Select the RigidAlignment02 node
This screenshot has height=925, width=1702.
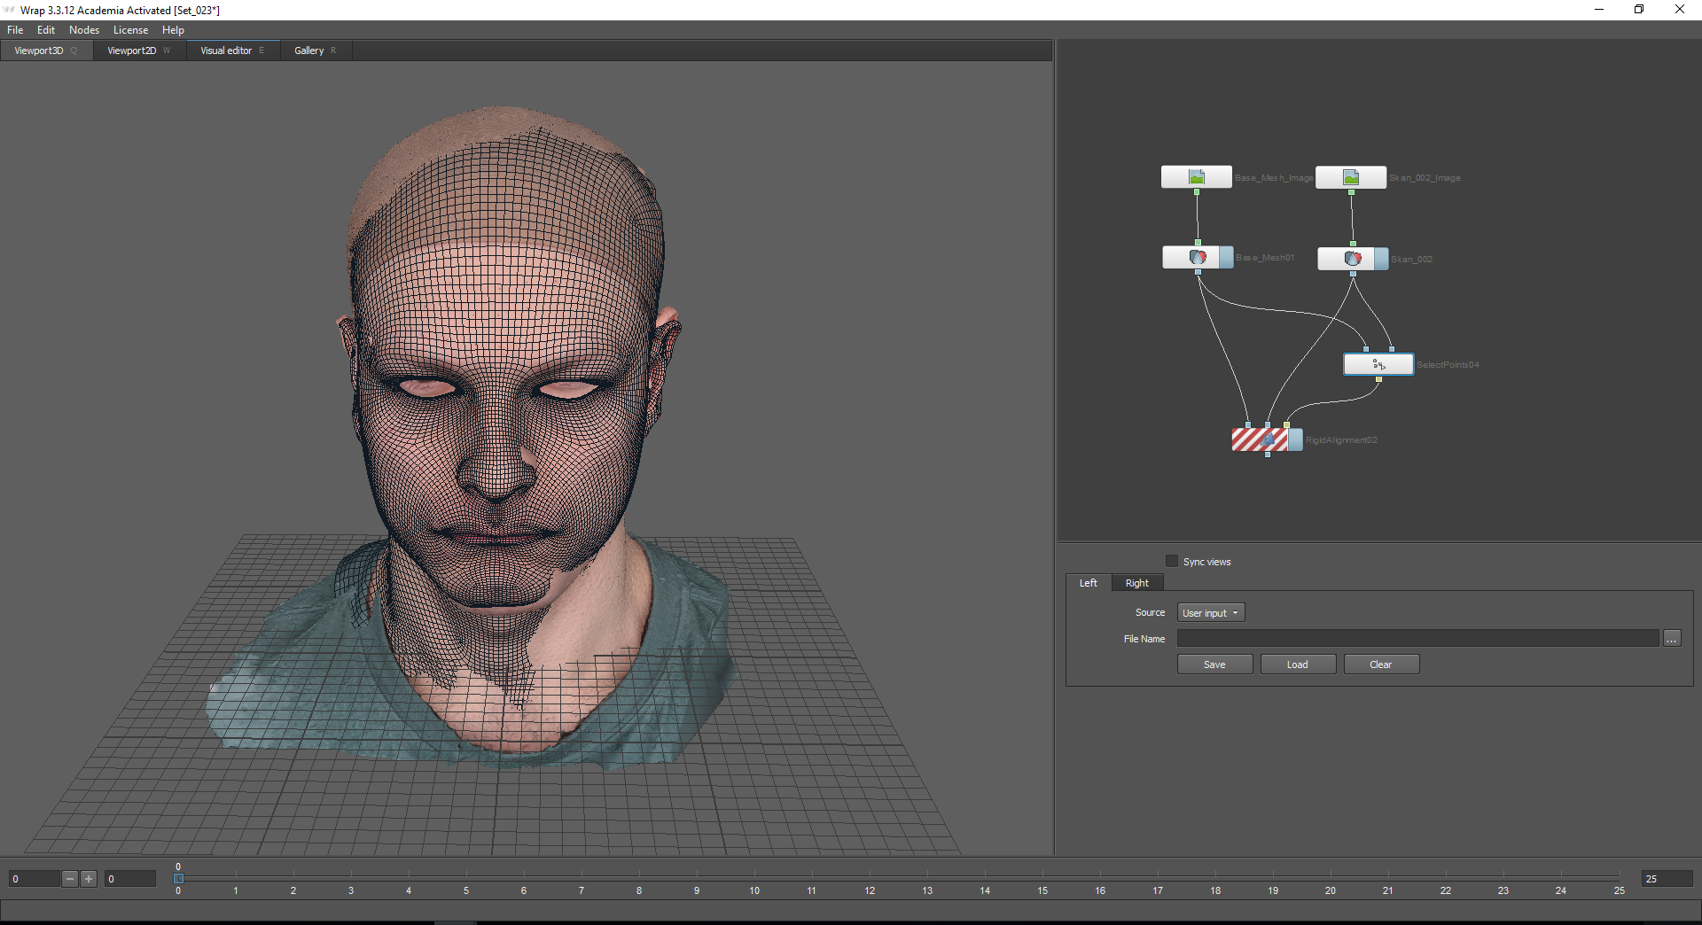[1260, 439]
